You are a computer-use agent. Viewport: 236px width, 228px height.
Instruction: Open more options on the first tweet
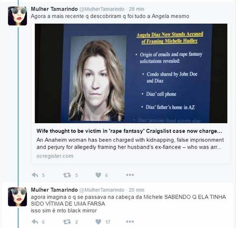(130, 175)
